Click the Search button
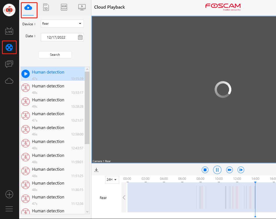Image resolution: width=276 pixels, height=219 pixels. tap(55, 55)
